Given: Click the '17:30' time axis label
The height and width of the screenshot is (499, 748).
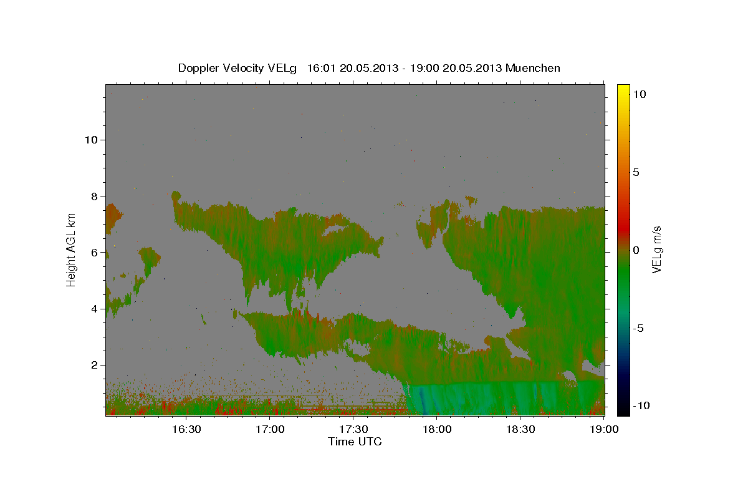Looking at the screenshot, I should pos(353,429).
